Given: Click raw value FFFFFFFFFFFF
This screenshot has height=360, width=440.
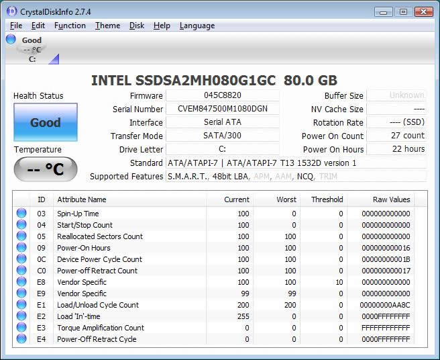Looking at the screenshot, I should coord(386,328).
